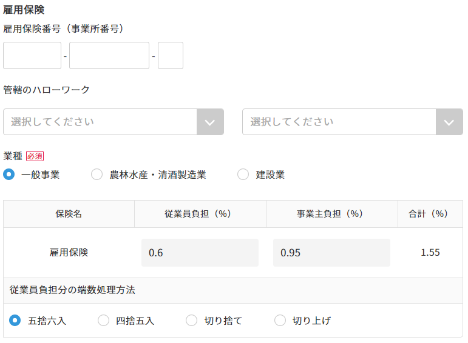The width and height of the screenshot is (468, 343).
Task: Open the second ハローワーク dropdown
Action: coord(340,122)
